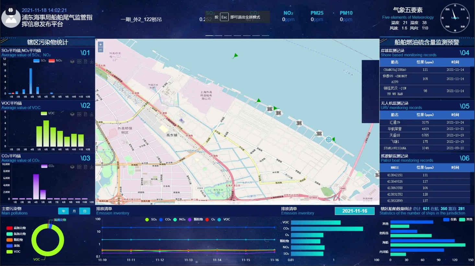
Task: Toggle 颗粒物 line in emission inventory legend
Action: tap(195, 219)
